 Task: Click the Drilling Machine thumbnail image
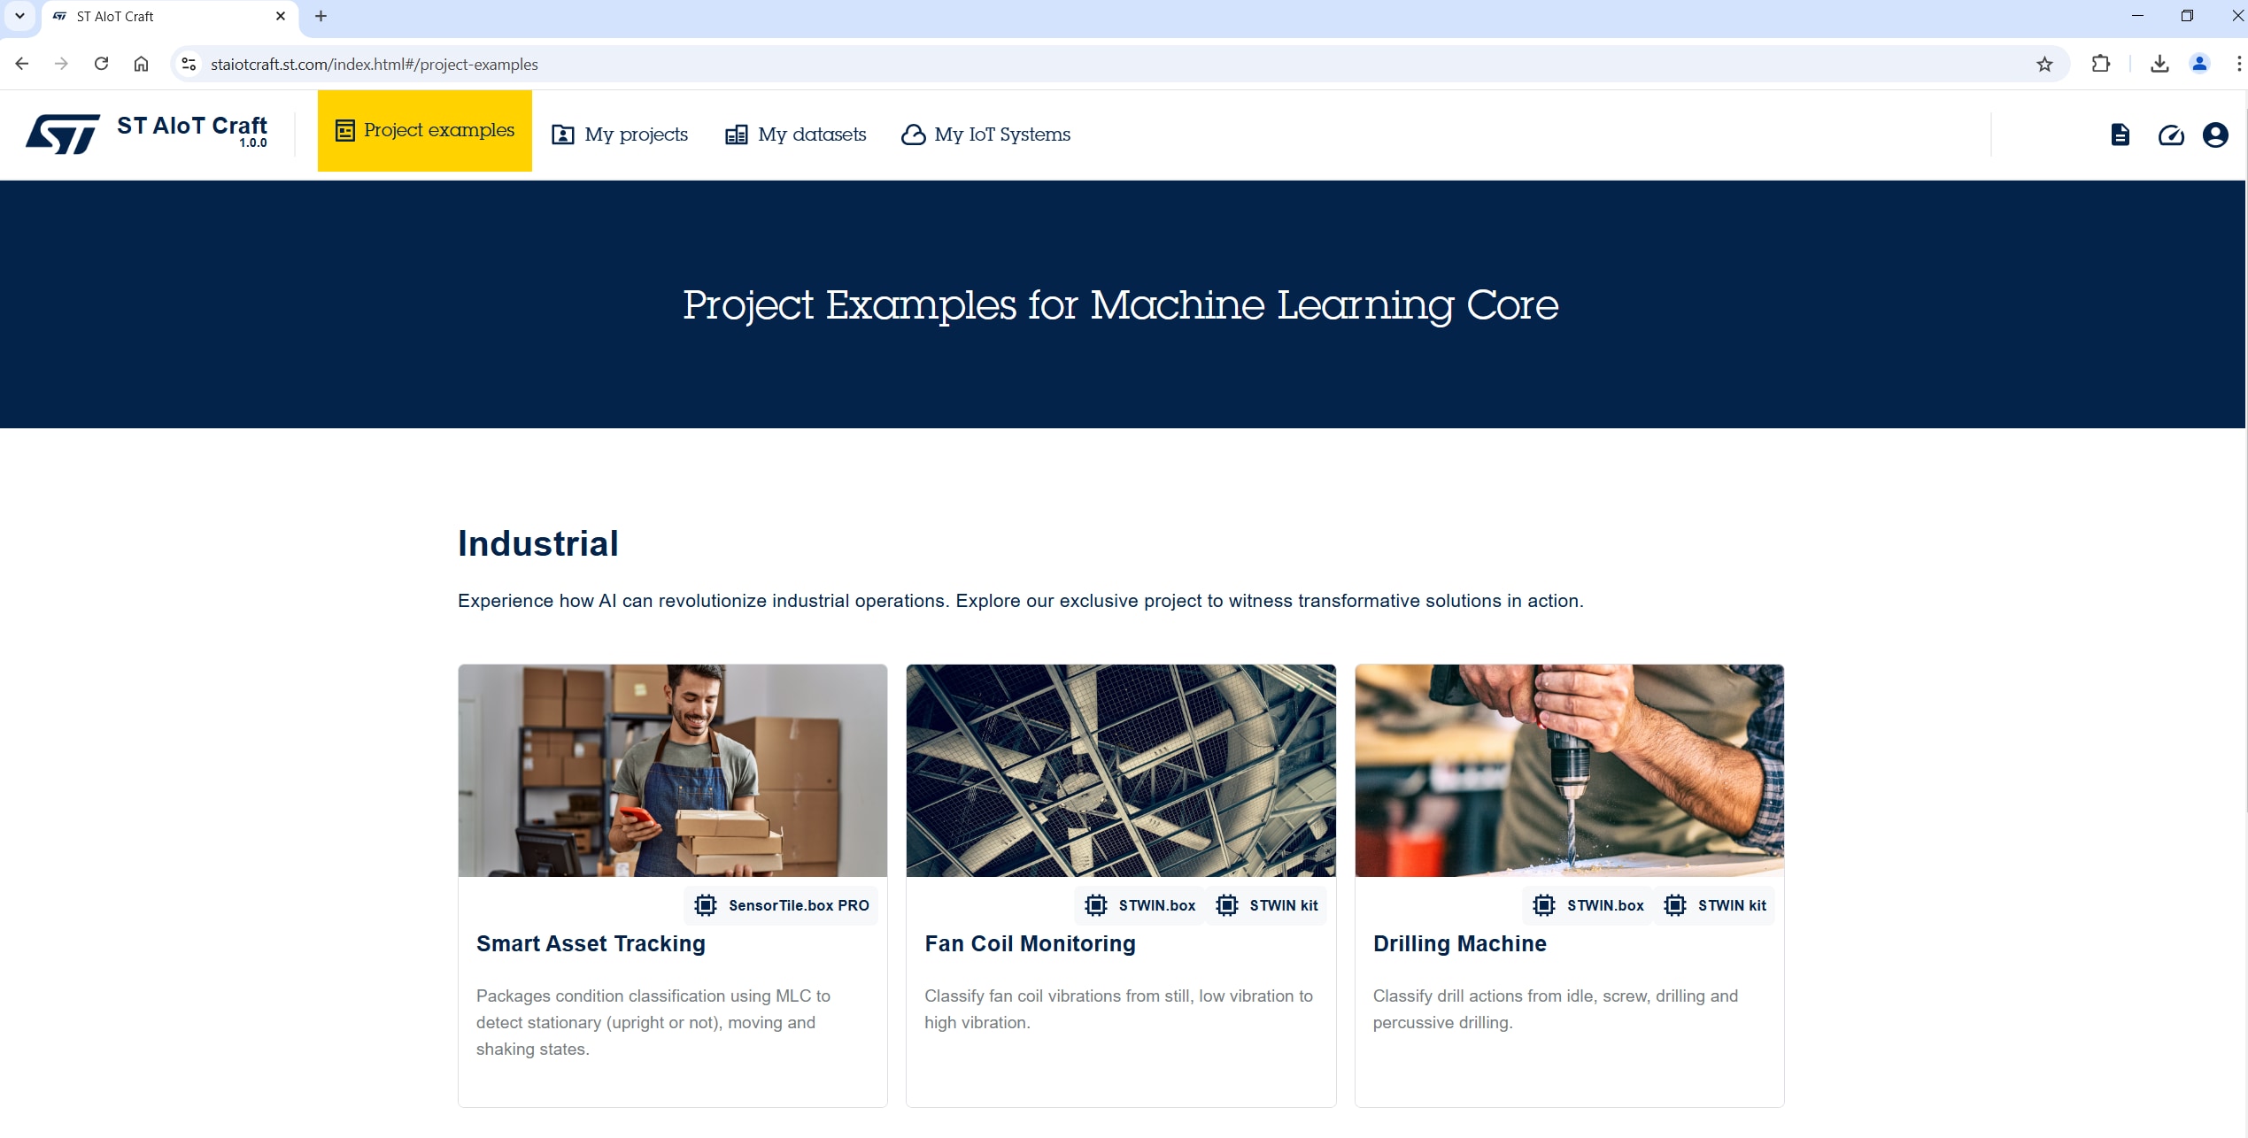point(1569,770)
